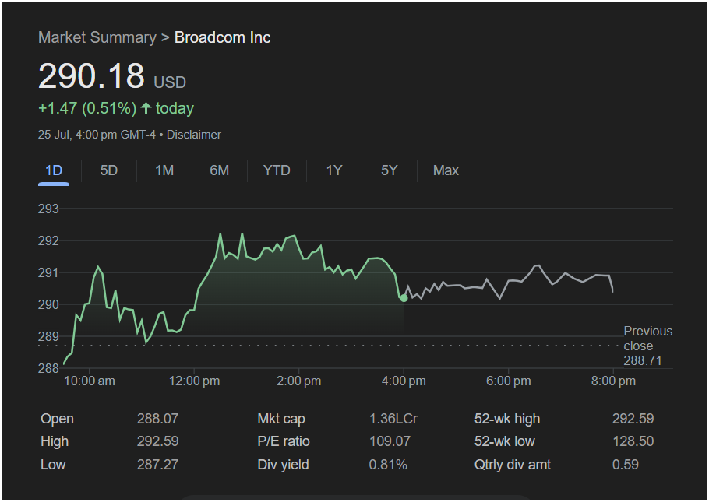Click the Mkt cap value 1.36LCr

click(393, 419)
